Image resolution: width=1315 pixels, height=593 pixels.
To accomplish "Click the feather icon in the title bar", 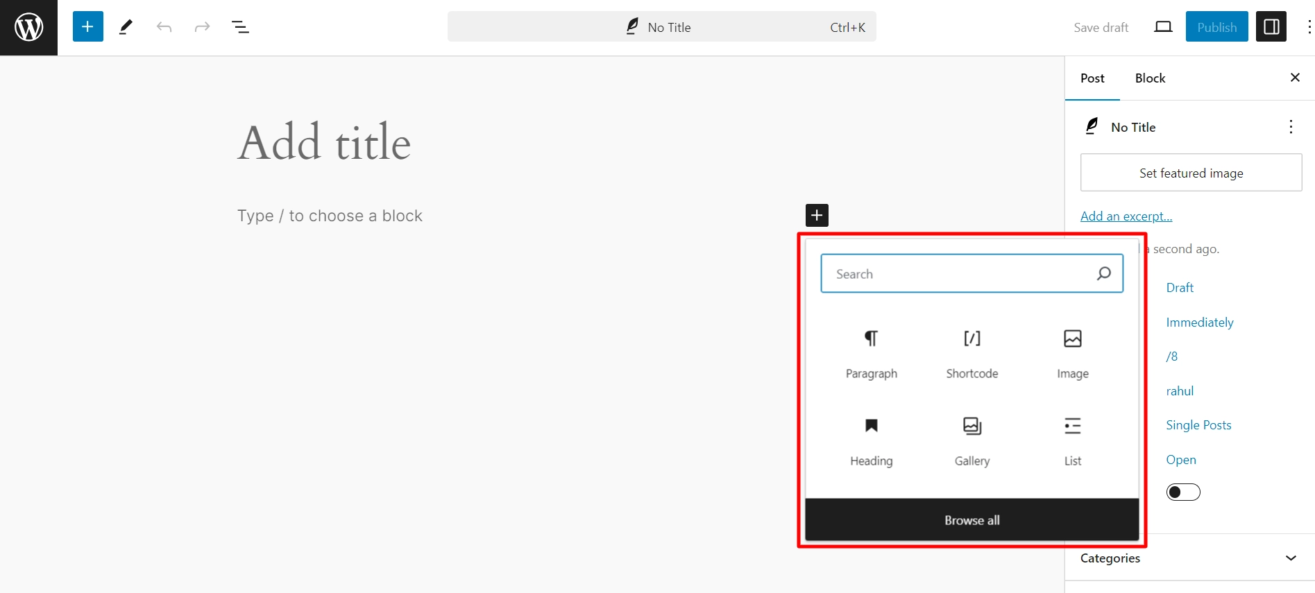I will [x=632, y=26].
